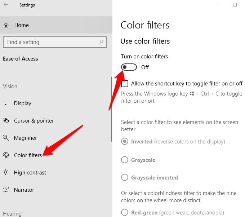Click the Color filters palette icon
The image size is (245, 217).
[6, 155]
